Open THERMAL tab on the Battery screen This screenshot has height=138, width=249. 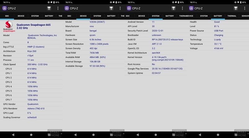(x=232, y=16)
